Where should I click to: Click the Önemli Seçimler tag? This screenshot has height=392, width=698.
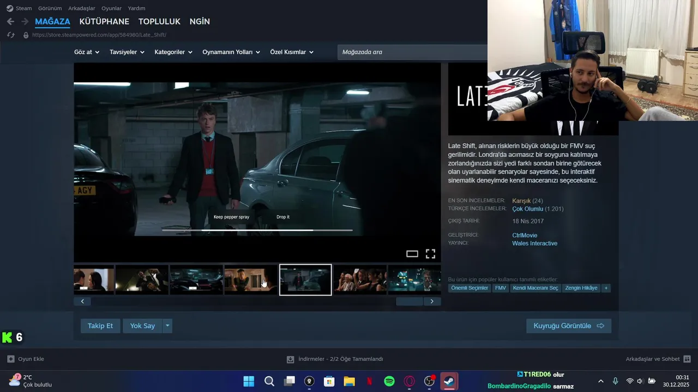[x=470, y=288]
